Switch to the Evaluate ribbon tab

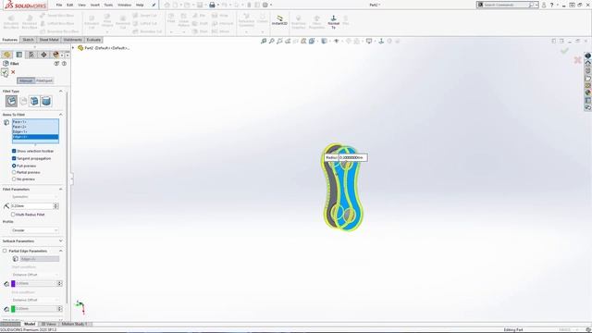(93, 40)
